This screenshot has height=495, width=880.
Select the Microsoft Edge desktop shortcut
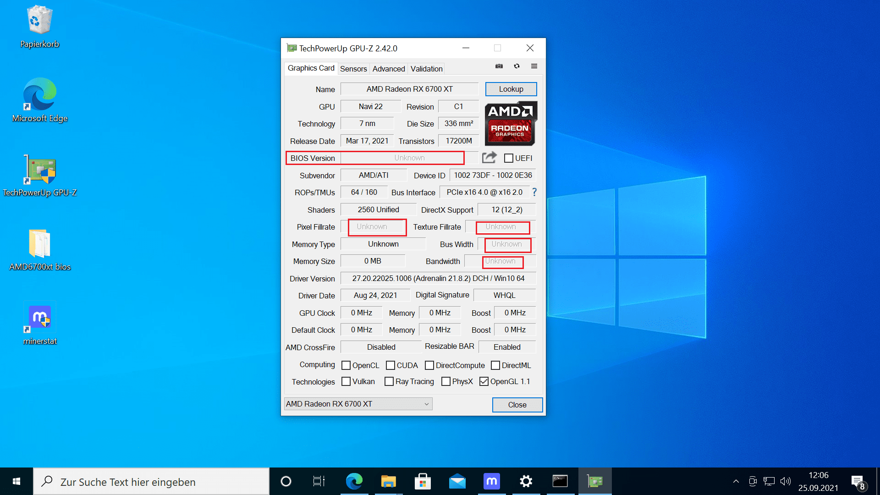coord(40,100)
